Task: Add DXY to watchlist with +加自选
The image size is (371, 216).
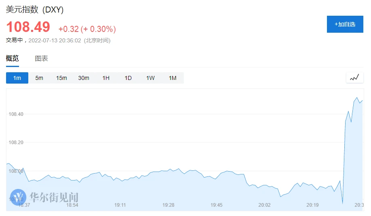Action: 345,24
